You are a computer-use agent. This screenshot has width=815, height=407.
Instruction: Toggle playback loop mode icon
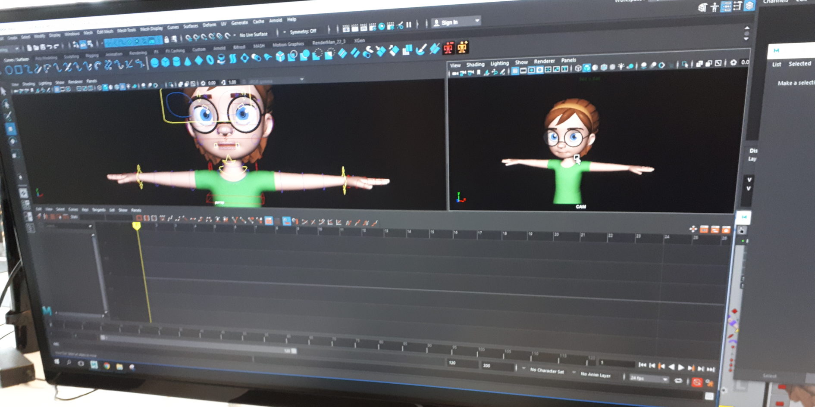[678, 381]
